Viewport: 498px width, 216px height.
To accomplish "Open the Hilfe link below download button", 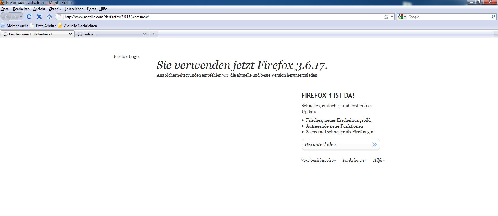I will pyautogui.click(x=379, y=160).
